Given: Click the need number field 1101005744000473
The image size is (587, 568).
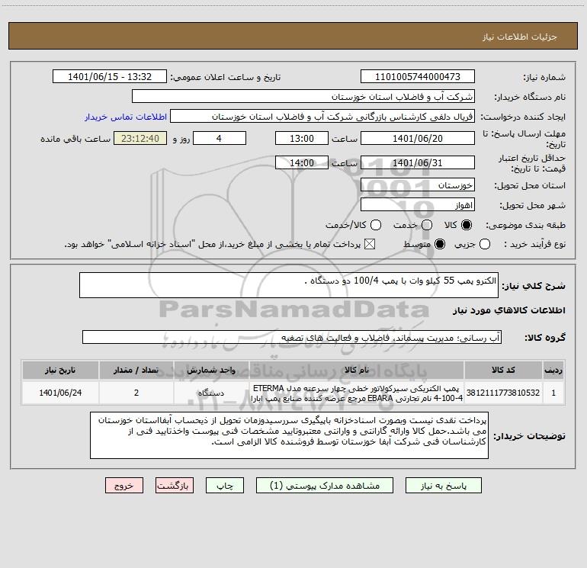Looking at the screenshot, I should (x=418, y=76).
